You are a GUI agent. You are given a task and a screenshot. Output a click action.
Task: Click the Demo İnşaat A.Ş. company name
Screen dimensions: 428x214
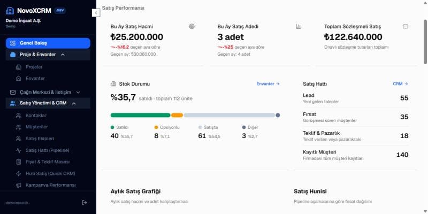(24, 20)
